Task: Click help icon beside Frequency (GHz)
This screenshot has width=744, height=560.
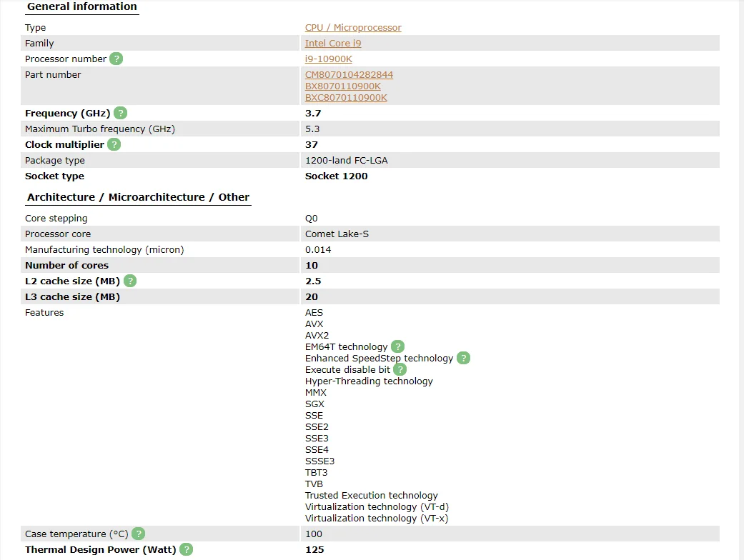Action: [121, 113]
